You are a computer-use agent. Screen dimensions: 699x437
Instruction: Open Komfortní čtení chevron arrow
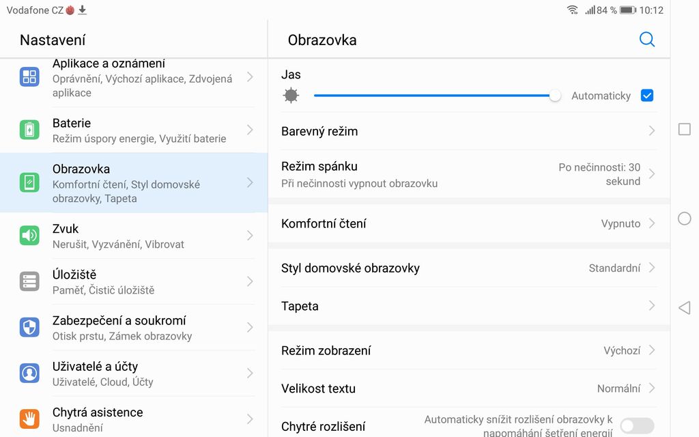tap(652, 223)
